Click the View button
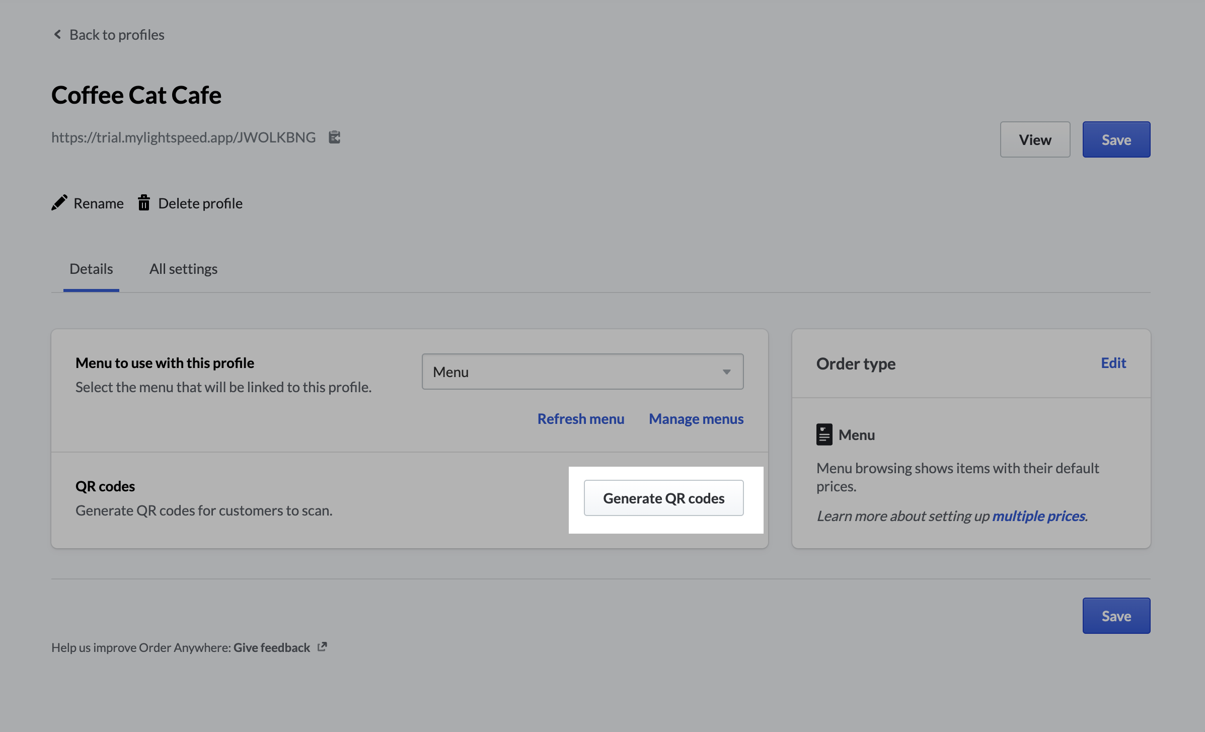1205x732 pixels. [1035, 139]
